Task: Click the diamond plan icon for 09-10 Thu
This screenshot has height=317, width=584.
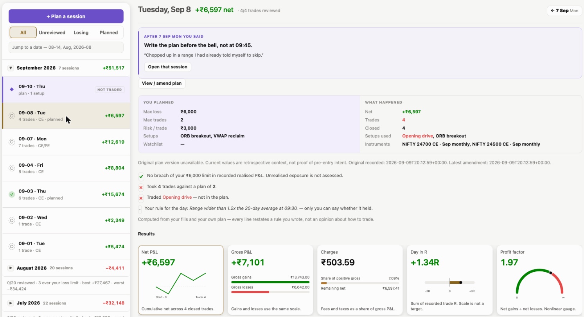Action: click(12, 89)
